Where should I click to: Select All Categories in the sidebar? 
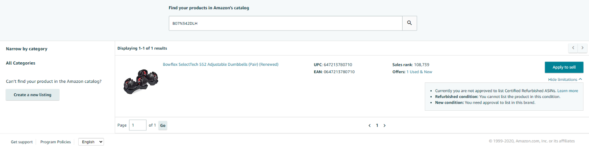[21, 63]
